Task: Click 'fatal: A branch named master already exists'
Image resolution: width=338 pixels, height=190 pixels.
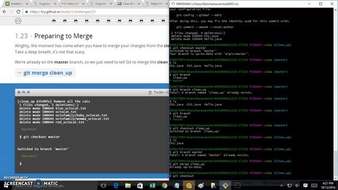Action: click(x=209, y=155)
